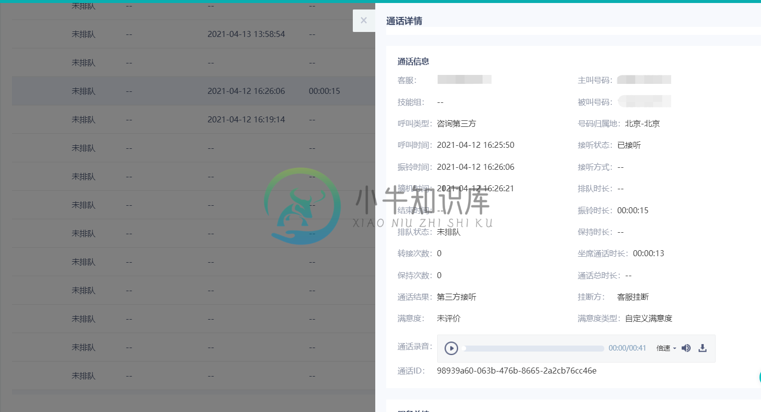
Task: Click the 未评价 satisfaction value
Action: pyautogui.click(x=449, y=318)
